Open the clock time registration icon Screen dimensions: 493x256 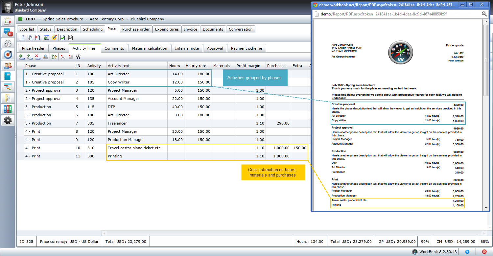(x=8, y=43)
